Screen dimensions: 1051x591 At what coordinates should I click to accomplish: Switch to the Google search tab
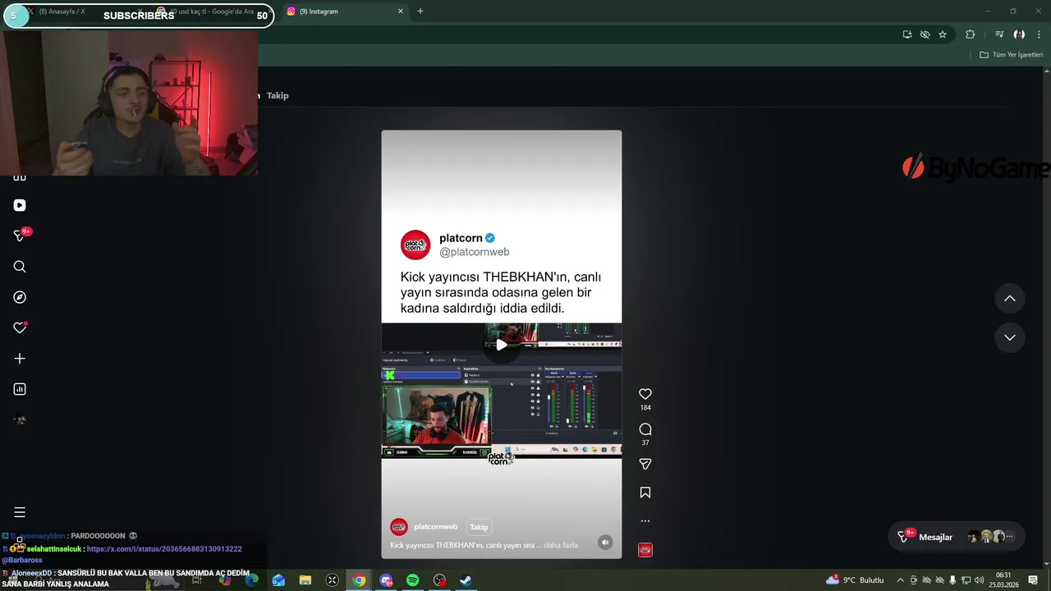212,11
